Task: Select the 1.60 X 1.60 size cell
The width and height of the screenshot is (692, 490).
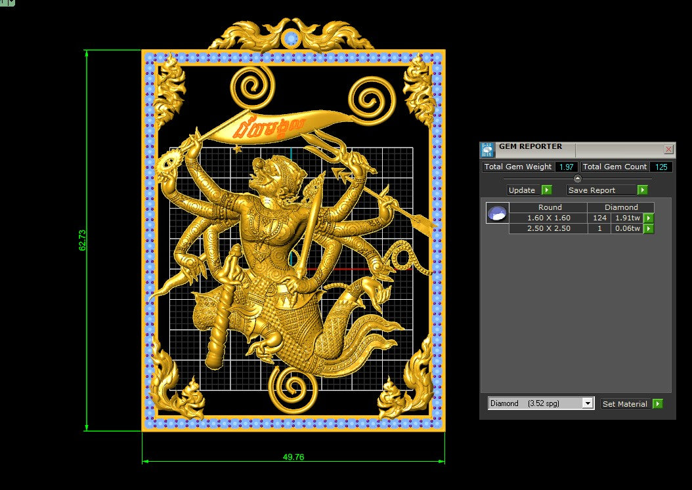Action: [548, 218]
